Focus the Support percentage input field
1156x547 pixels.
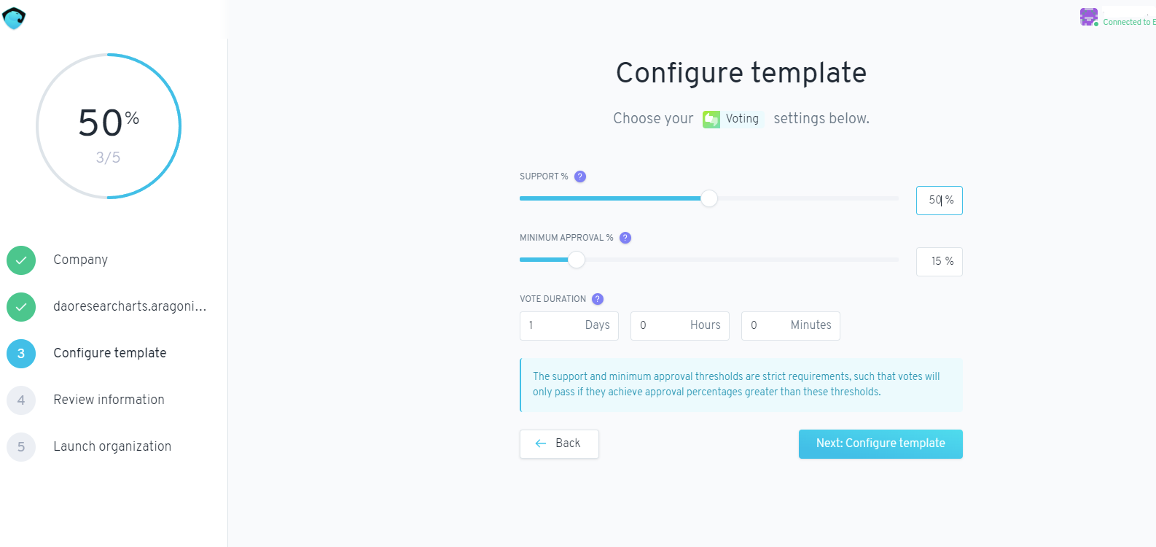939,201
